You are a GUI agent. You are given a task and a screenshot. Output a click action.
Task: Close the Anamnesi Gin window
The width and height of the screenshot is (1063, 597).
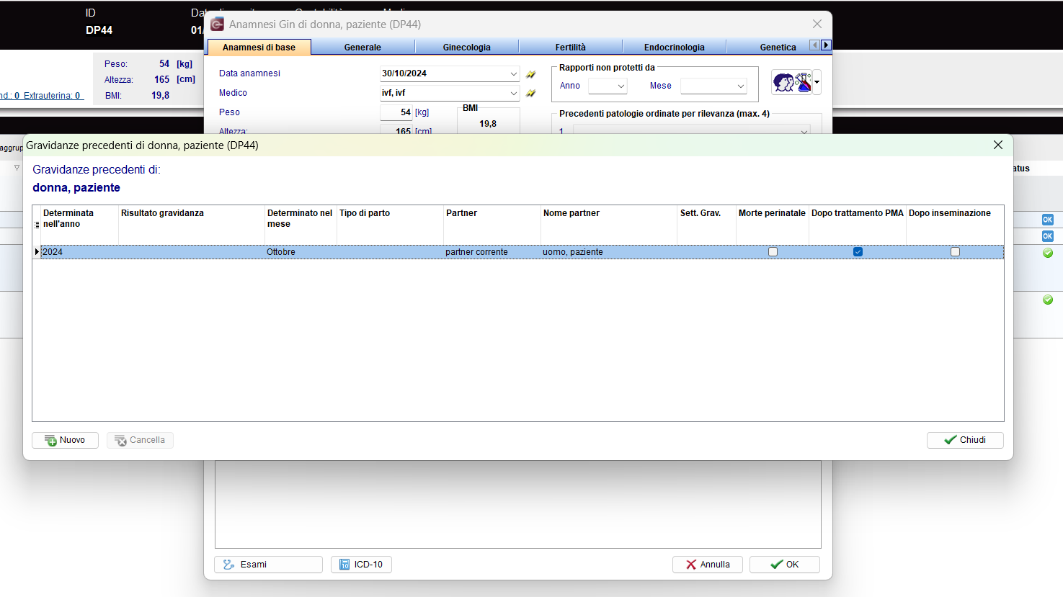[x=817, y=24]
